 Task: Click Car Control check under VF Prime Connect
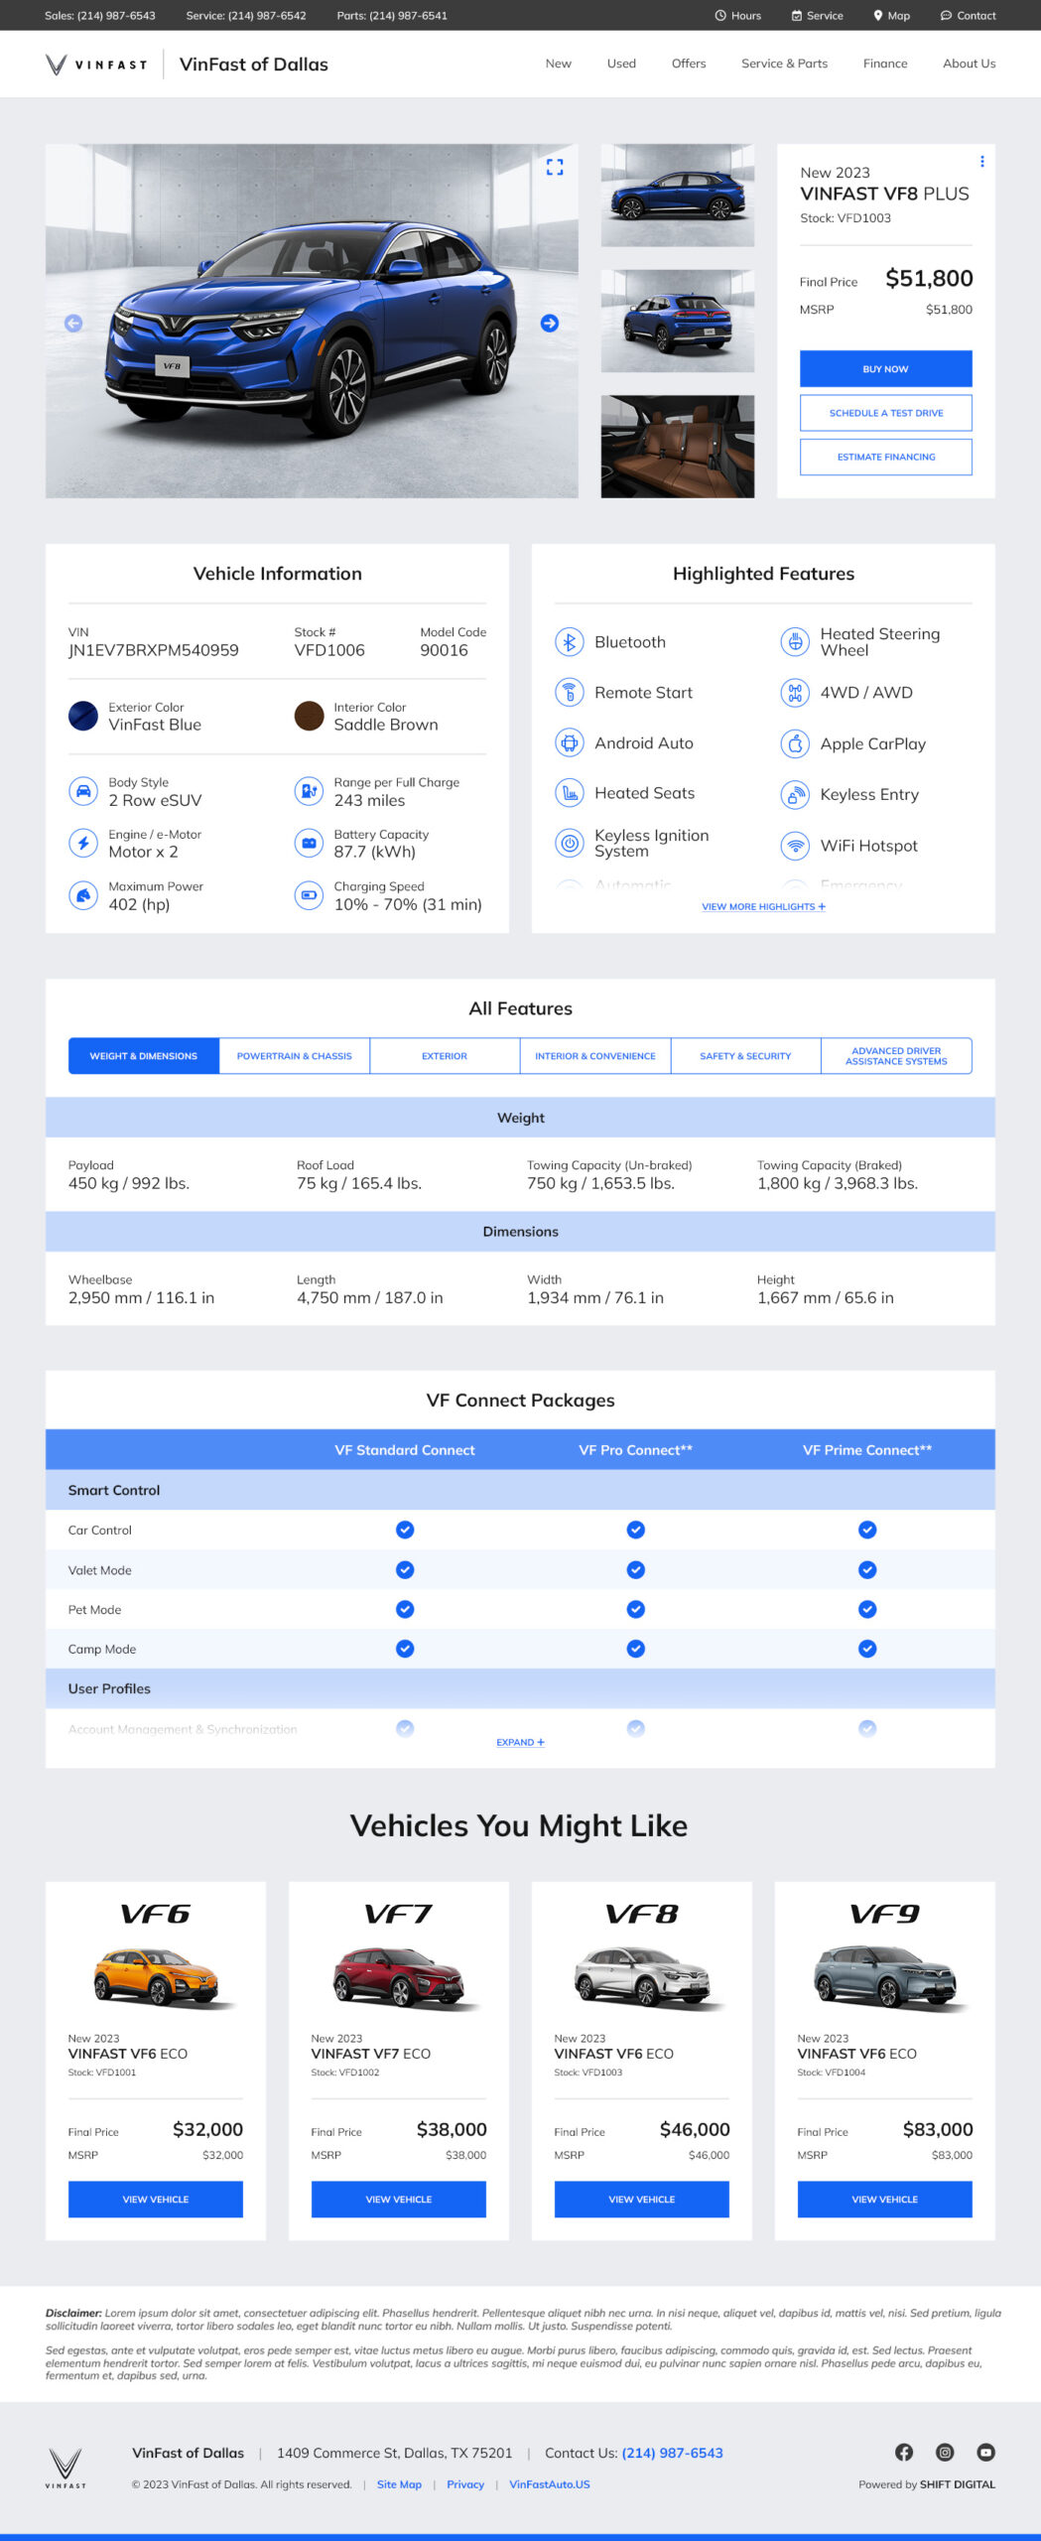coord(867,1531)
